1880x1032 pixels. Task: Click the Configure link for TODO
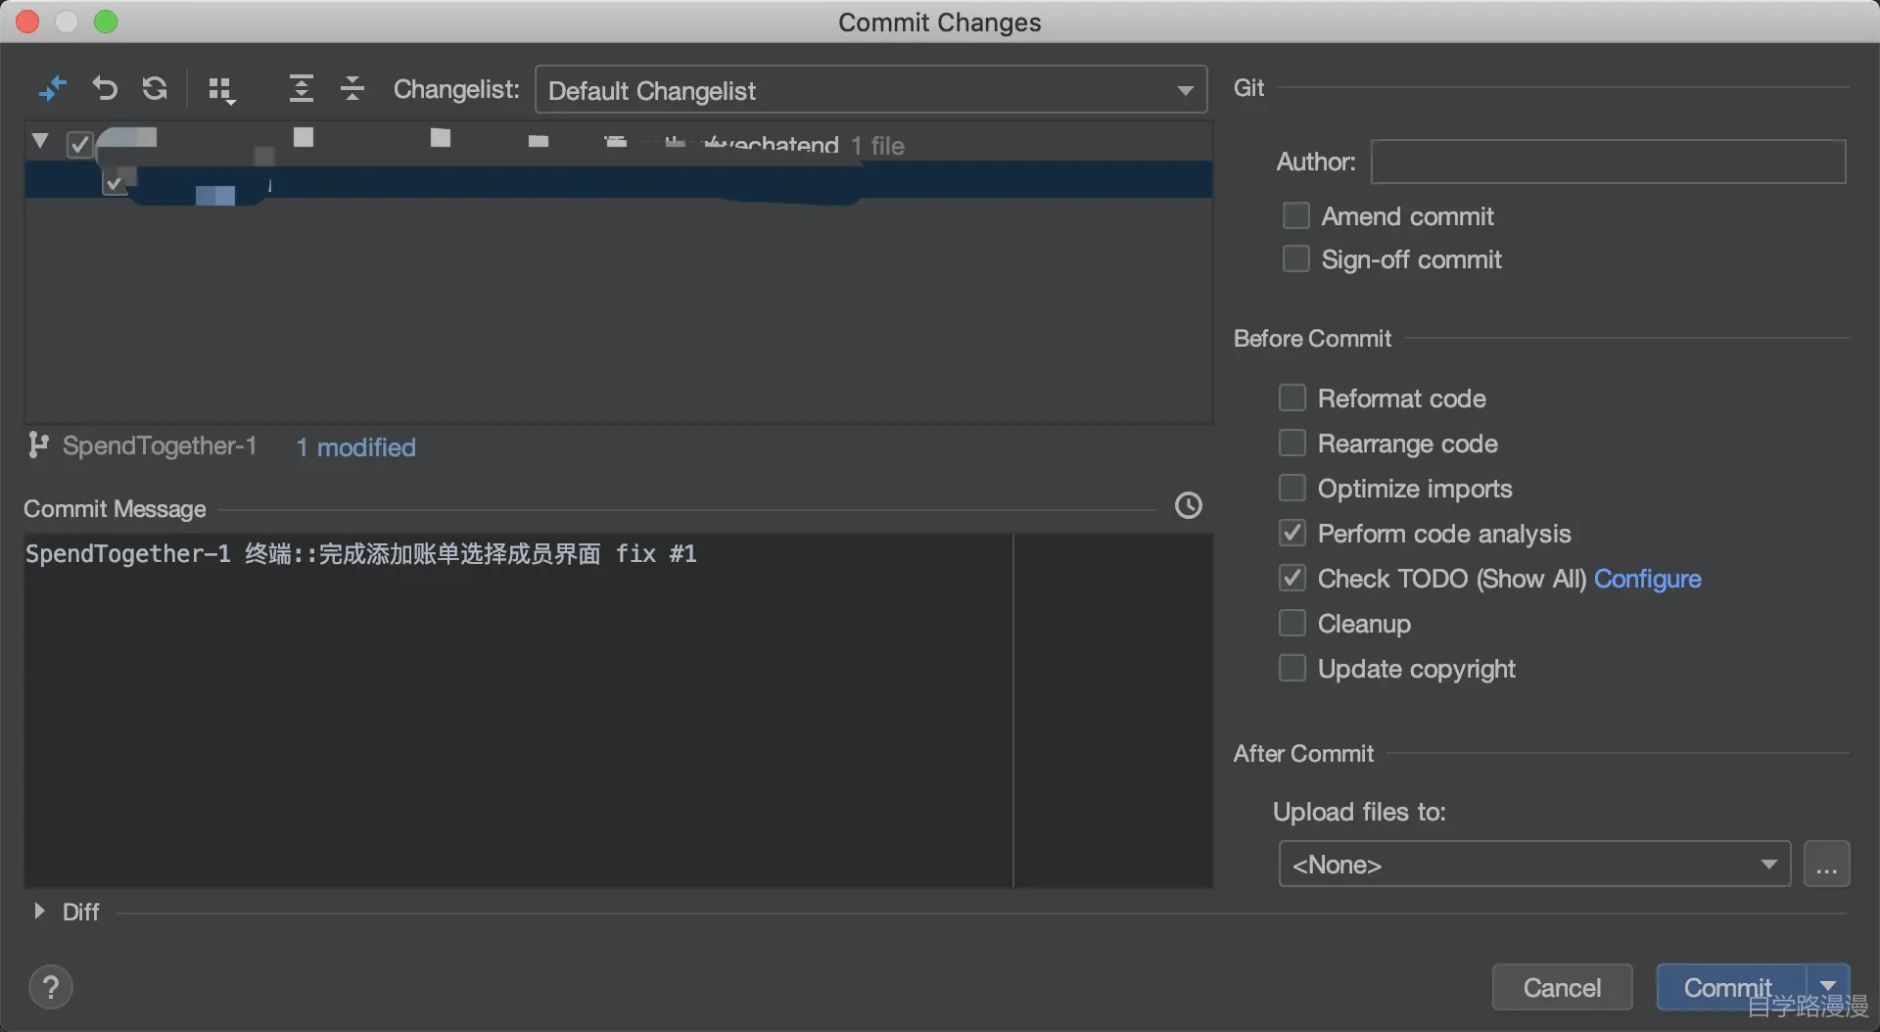pos(1647,579)
